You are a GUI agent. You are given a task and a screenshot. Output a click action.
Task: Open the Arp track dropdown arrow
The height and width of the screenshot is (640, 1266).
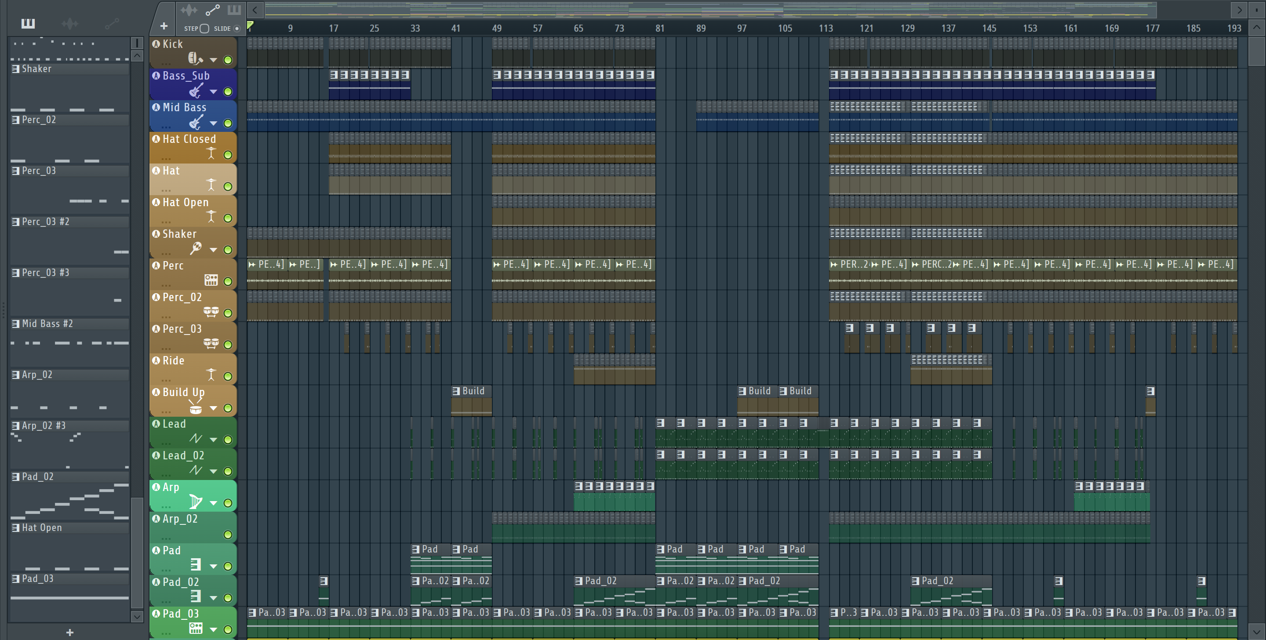(x=214, y=503)
